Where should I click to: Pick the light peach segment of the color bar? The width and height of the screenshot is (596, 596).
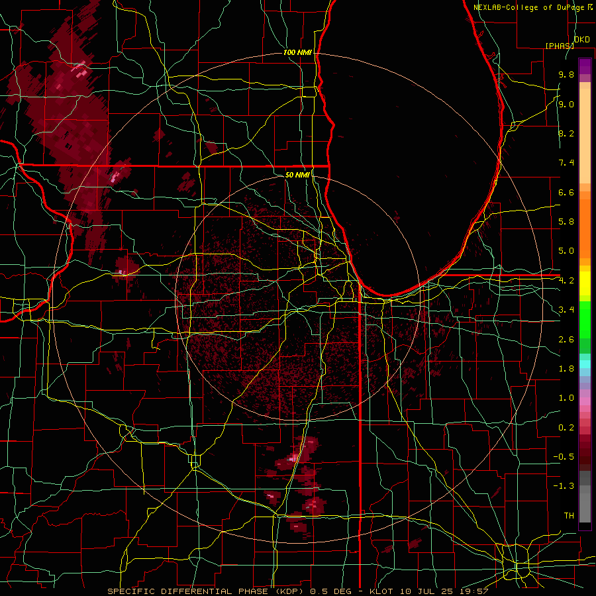(x=585, y=136)
